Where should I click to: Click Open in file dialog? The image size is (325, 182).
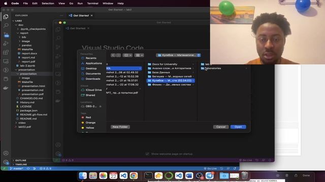point(238,127)
